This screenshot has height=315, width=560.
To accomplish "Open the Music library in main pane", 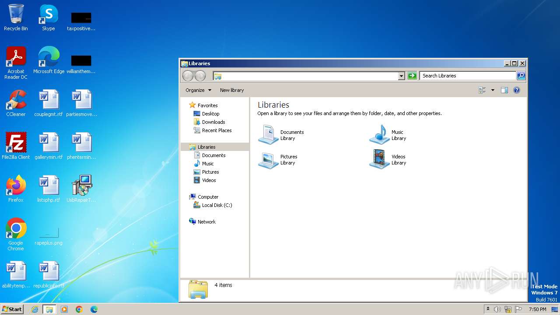I will coord(388,135).
